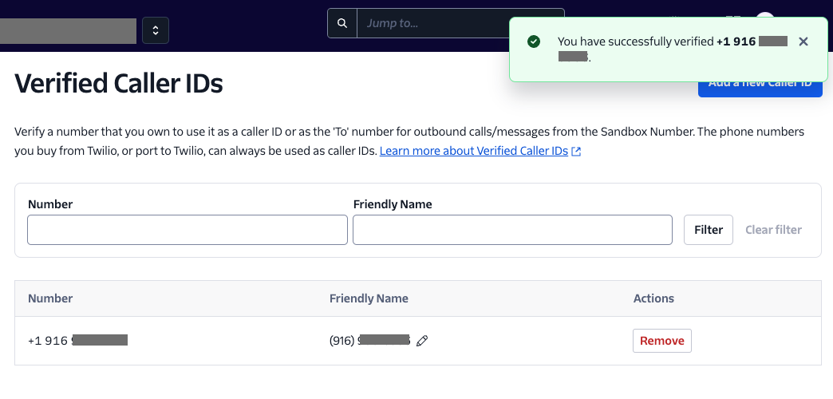833x399 pixels.
Task: Select the +1 916 number in table row
Action: click(77, 341)
